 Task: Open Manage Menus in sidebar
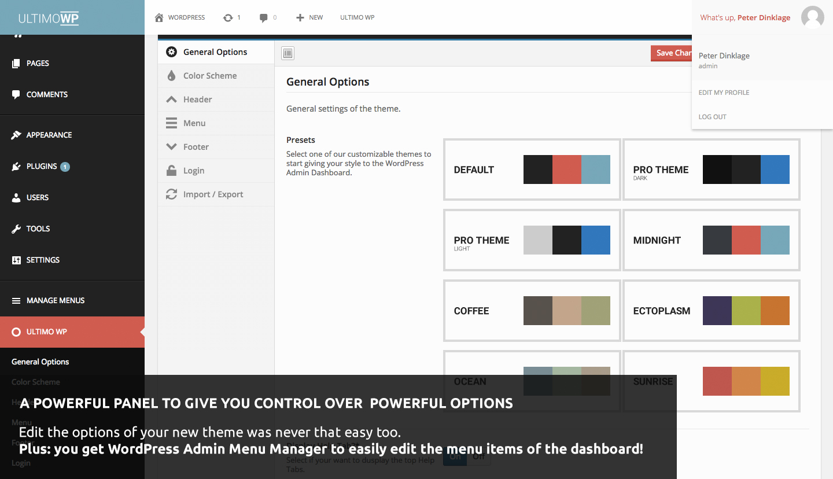click(x=72, y=301)
